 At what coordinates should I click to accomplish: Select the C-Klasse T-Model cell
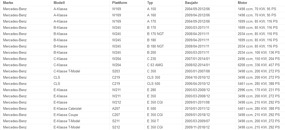tap(67, 71)
